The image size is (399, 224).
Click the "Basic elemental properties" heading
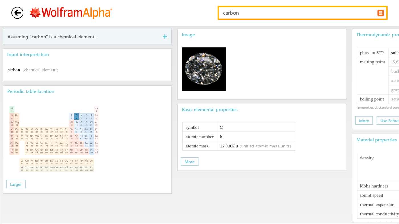[x=210, y=109]
